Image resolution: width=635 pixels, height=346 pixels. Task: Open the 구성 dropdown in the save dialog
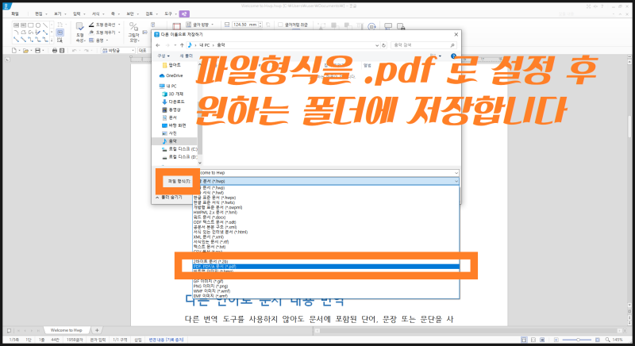(164, 56)
